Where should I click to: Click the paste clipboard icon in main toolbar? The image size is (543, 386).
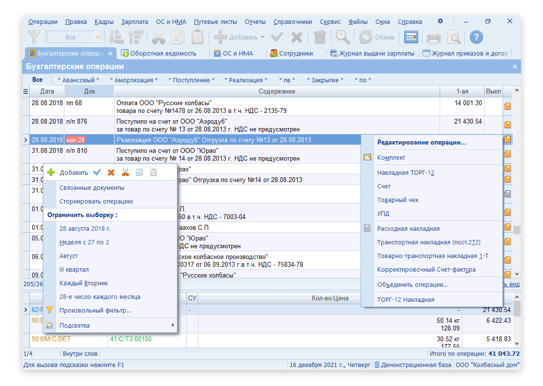[x=197, y=37]
